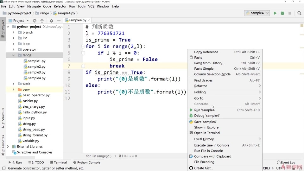Image resolution: width=304 pixels, height=171 pixels.
Task: Choose Show in Explorer
Action: pos(225,127)
